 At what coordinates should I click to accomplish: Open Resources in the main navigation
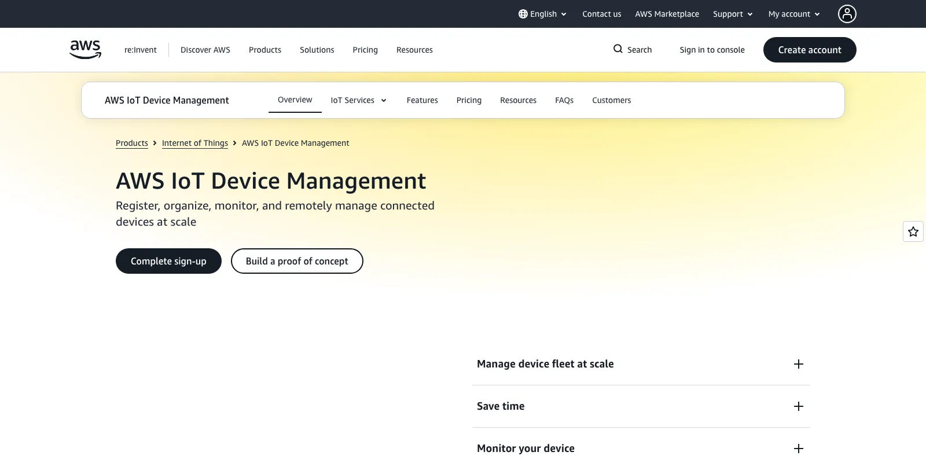coord(414,50)
